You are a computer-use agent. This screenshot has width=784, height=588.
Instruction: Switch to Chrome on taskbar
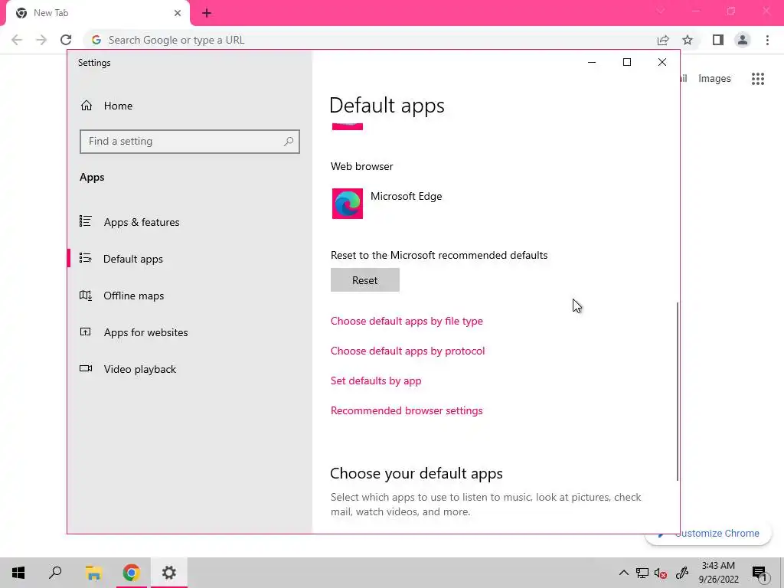132,573
